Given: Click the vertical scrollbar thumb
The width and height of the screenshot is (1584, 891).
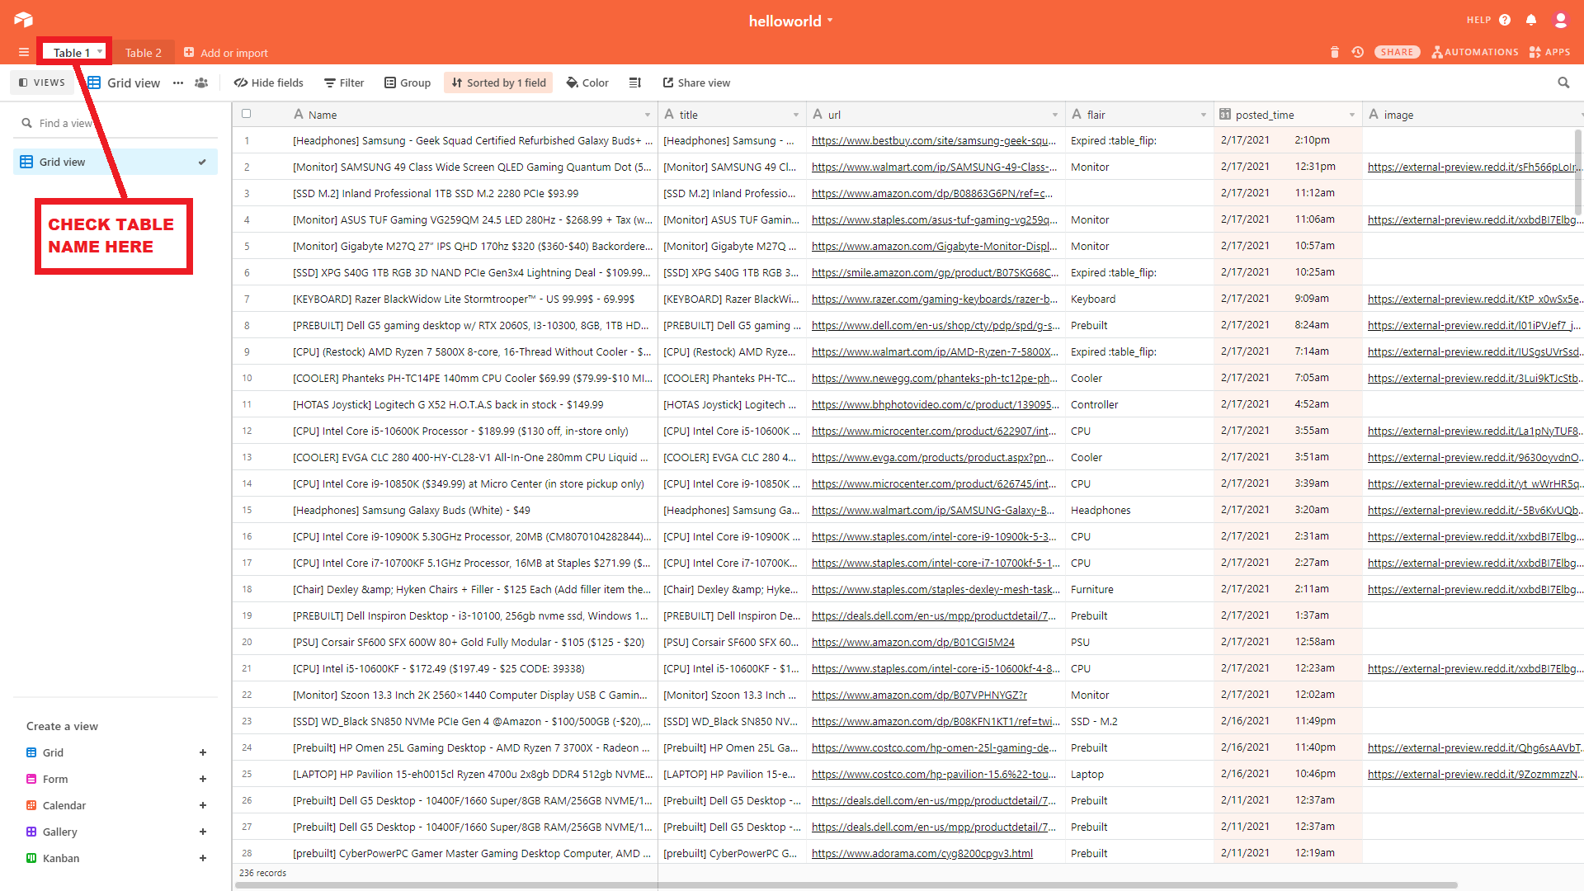Looking at the screenshot, I should click(x=1577, y=172).
